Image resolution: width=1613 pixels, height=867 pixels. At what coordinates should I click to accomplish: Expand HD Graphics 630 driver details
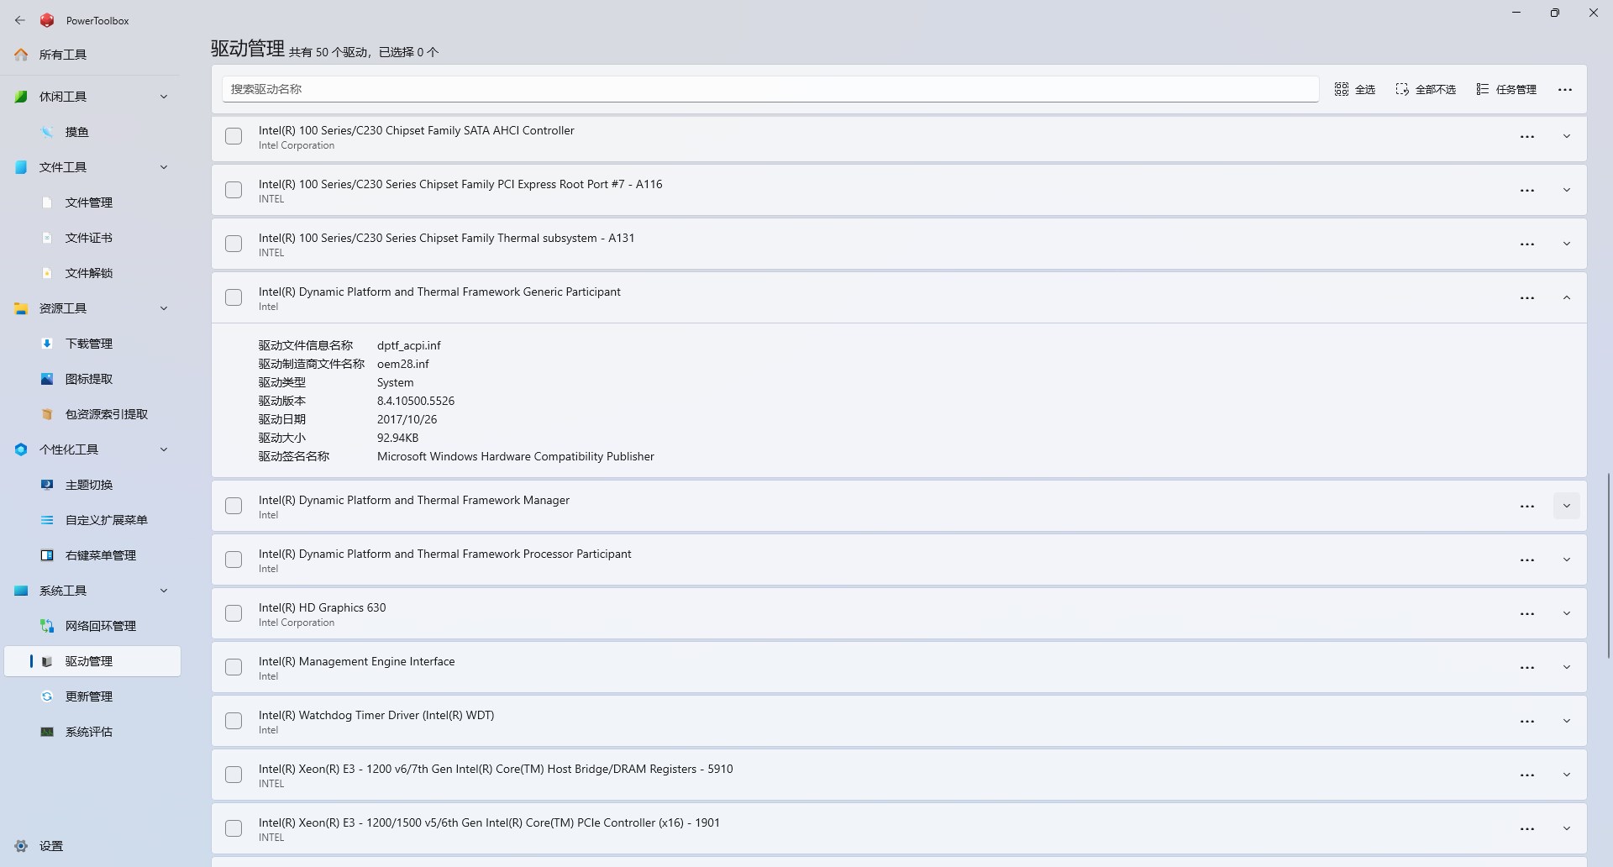click(x=1566, y=613)
